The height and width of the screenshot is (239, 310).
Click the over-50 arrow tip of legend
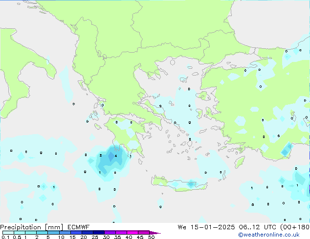pyautogui.click(x=155, y=233)
